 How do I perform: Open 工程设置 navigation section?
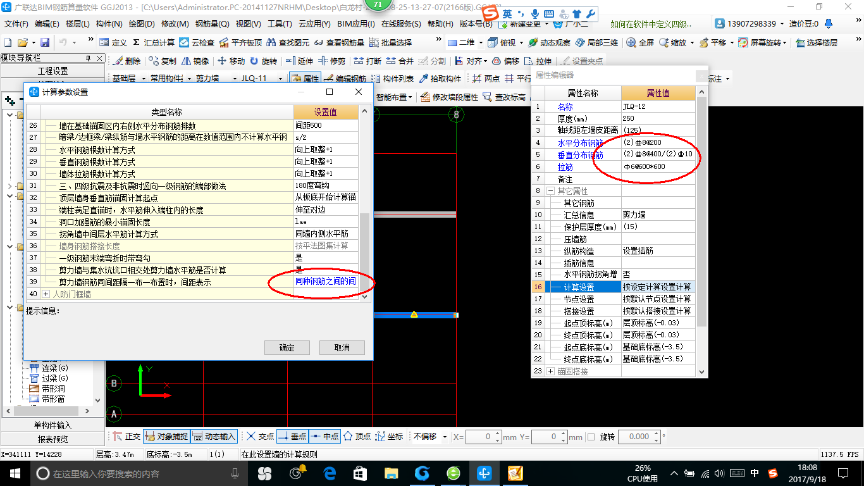point(52,71)
